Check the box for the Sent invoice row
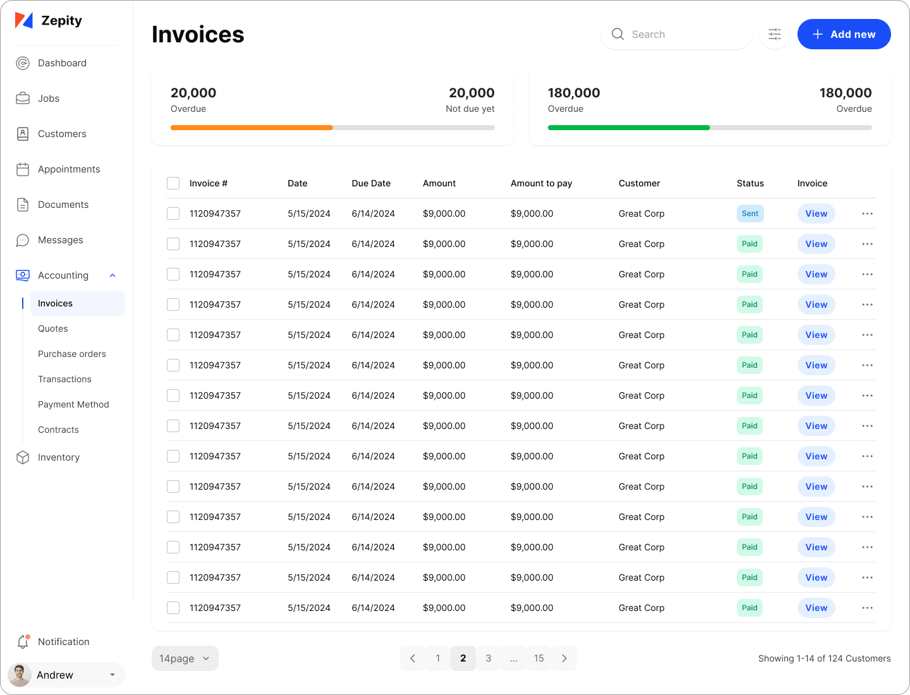Screen dimensions: 910x695 [x=173, y=214]
